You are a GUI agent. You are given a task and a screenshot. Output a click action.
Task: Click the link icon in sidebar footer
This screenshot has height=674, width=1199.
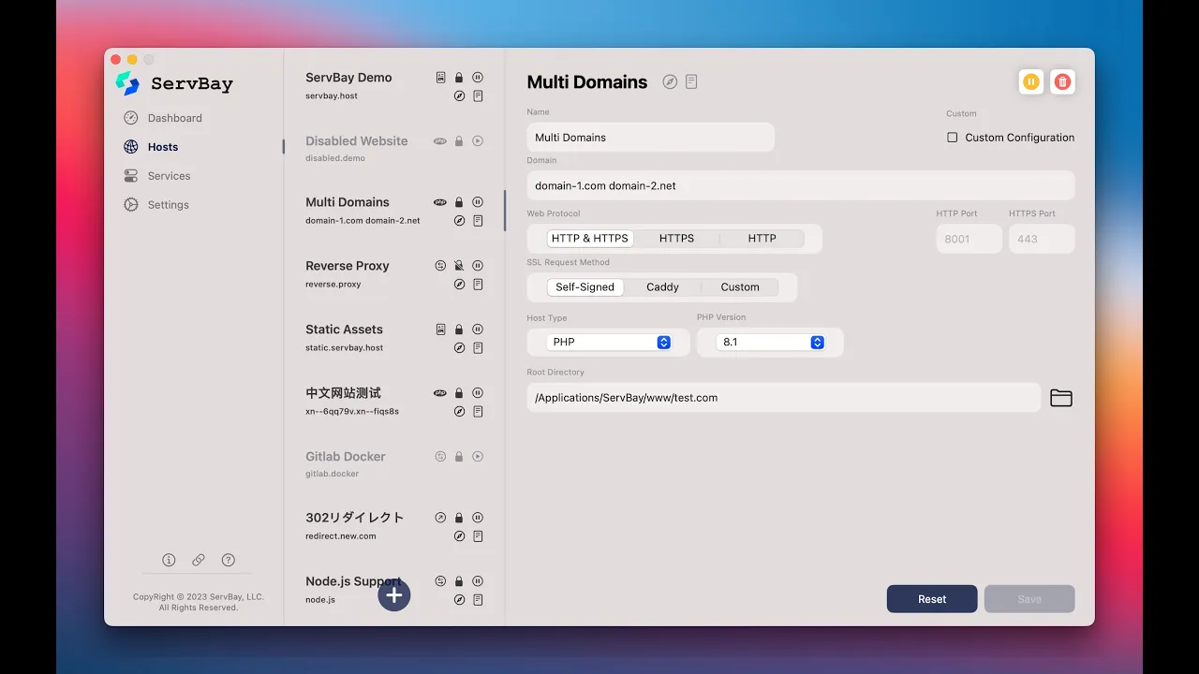point(199,560)
